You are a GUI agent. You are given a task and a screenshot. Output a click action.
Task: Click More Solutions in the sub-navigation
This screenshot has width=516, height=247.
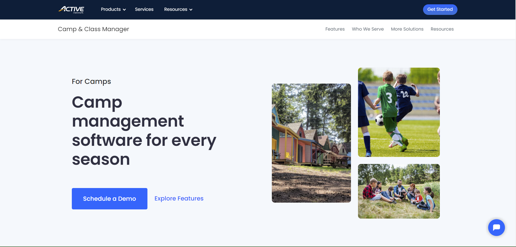pos(407,29)
